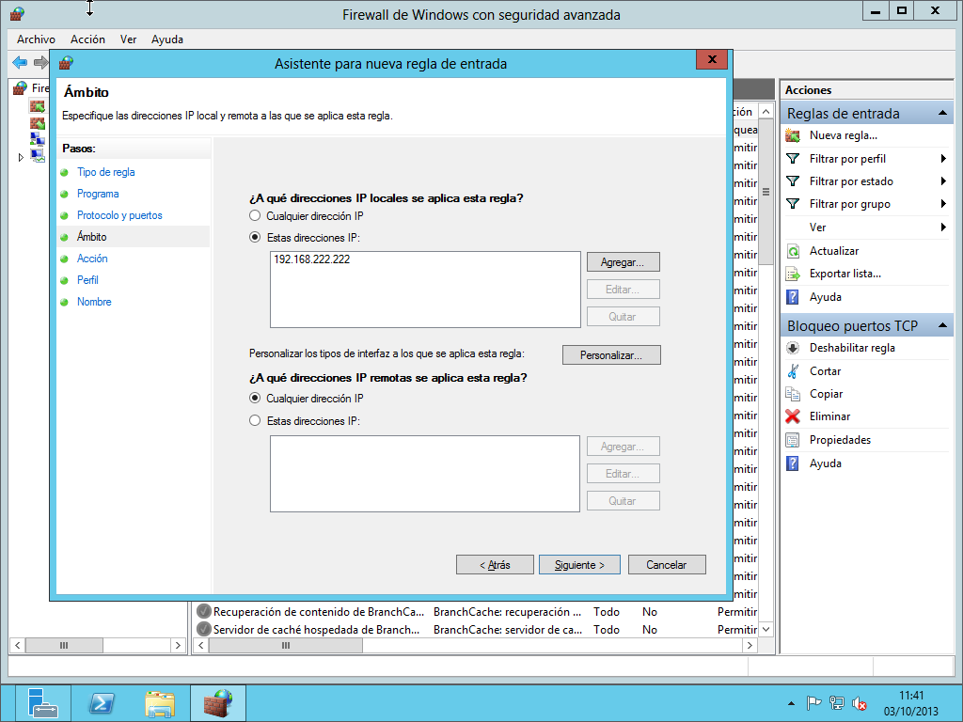Click the muted speaker tray icon
Viewport: 963px width, 722px height.
[860, 703]
